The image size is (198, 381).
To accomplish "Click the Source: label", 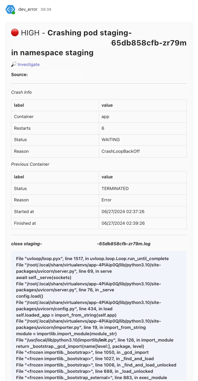I will coord(19,74).
